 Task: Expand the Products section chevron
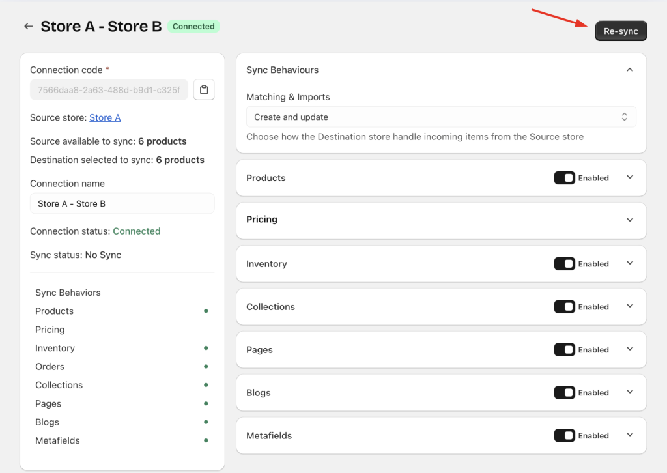(x=629, y=177)
